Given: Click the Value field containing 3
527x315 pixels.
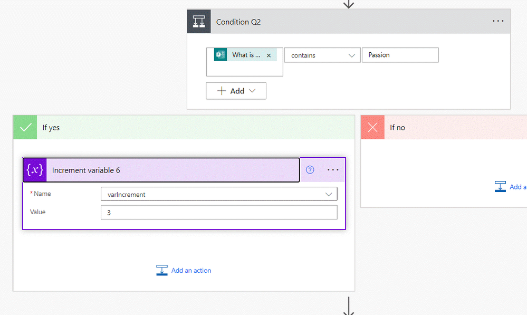Looking at the screenshot, I should tap(219, 213).
